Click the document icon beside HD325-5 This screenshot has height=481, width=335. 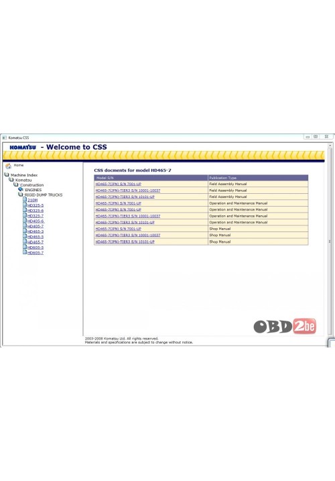[25, 205]
